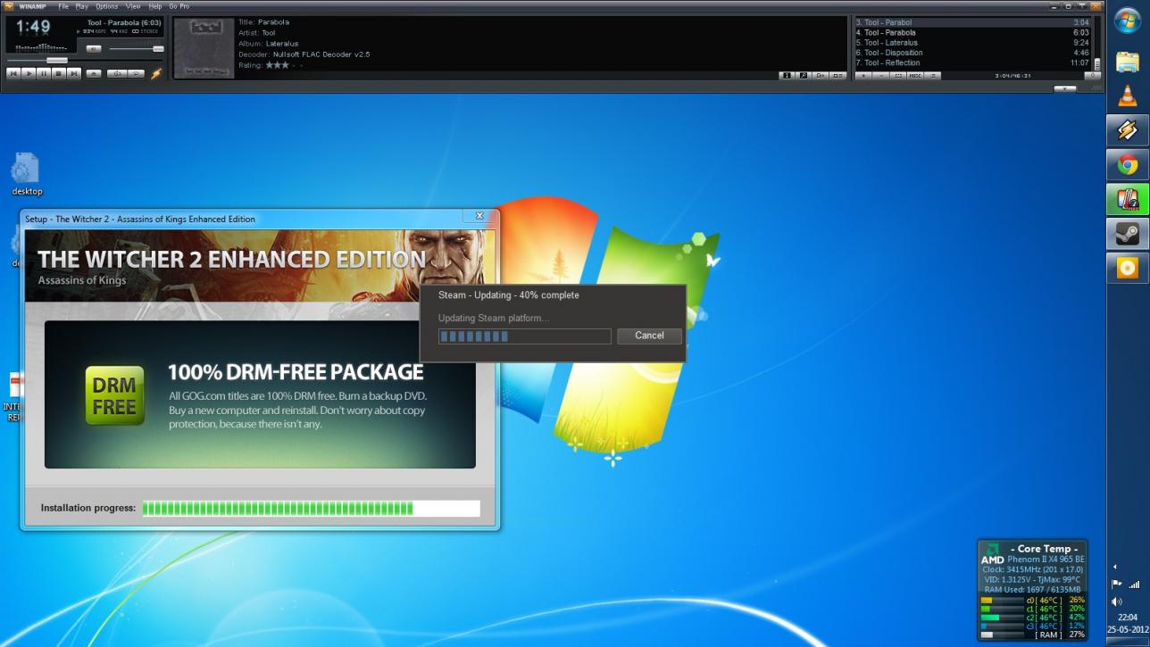Click the file info button in Winamp

click(x=787, y=76)
